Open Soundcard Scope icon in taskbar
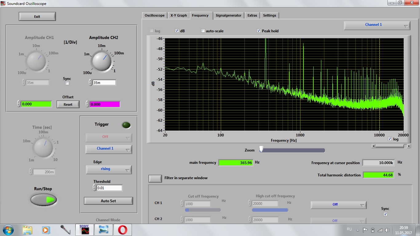The image size is (420, 236). pyautogui.click(x=84, y=230)
